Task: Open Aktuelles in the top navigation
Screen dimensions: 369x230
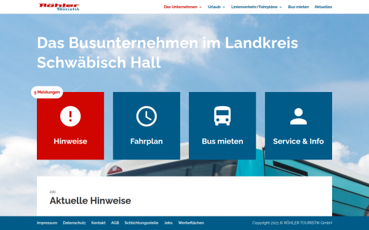Action: (x=323, y=7)
